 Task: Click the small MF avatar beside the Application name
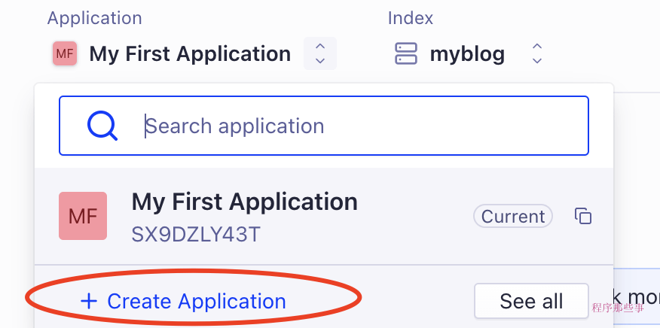tap(65, 54)
